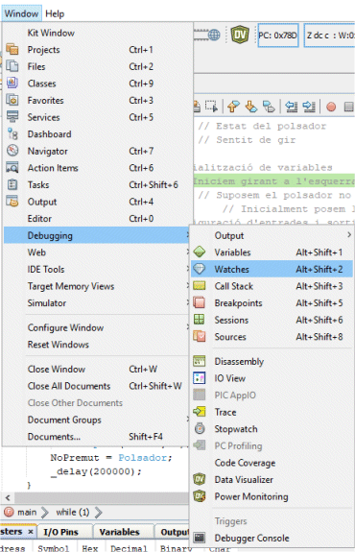This screenshot has width=355, height=552.
Task: Click the Disassembly icon
Action: (x=200, y=361)
